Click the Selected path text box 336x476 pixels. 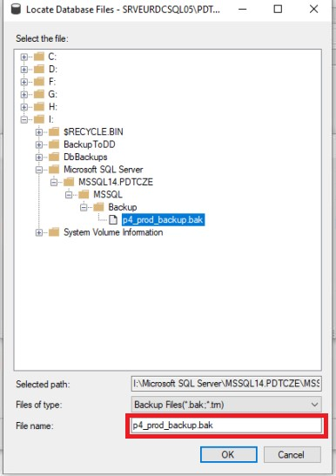pos(226,384)
